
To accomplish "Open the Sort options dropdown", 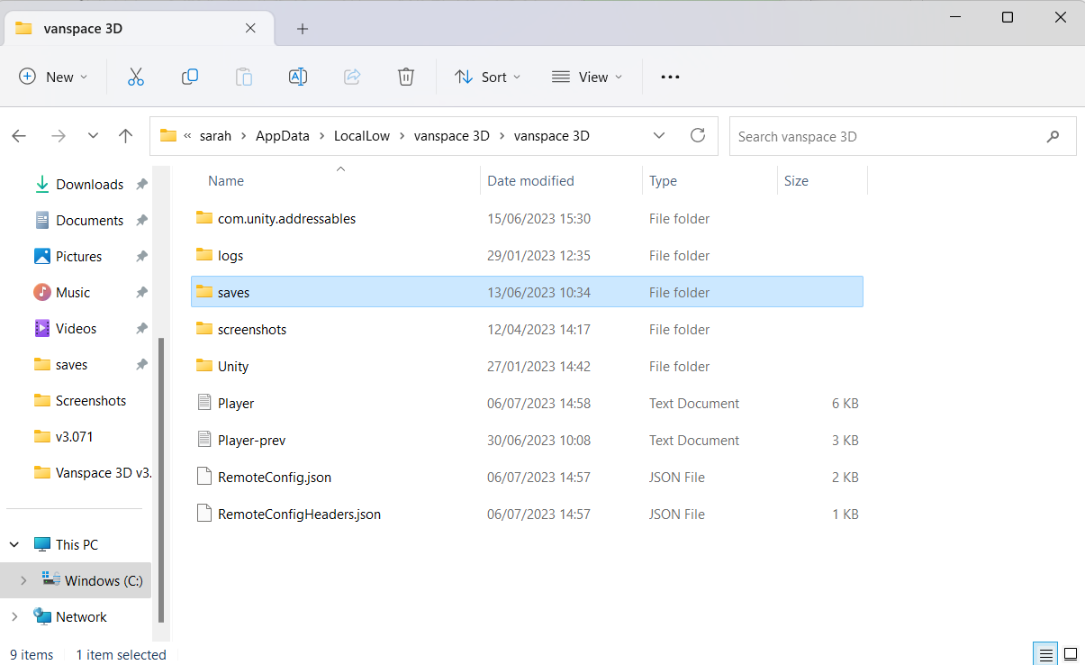I will (487, 77).
